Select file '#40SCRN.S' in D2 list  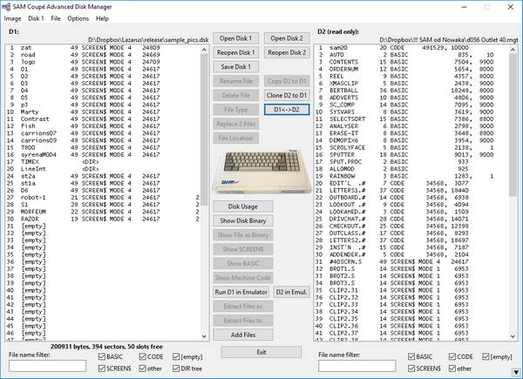click(x=412, y=261)
